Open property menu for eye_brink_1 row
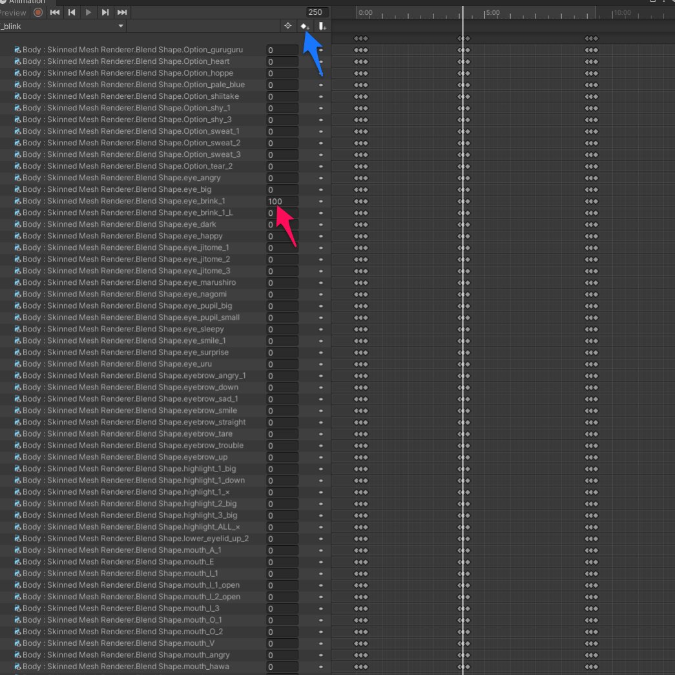Viewport: 675px width, 675px height. 321,202
